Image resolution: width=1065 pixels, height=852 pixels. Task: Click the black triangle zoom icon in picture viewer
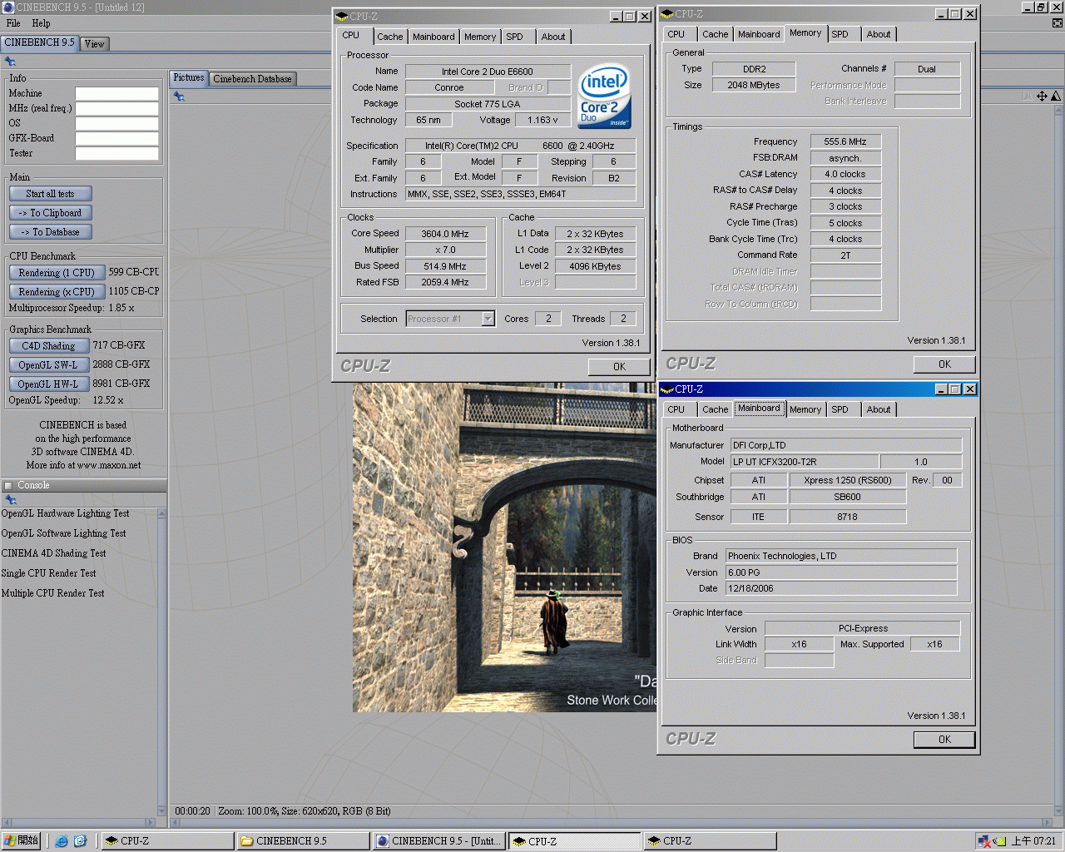pos(1056,96)
